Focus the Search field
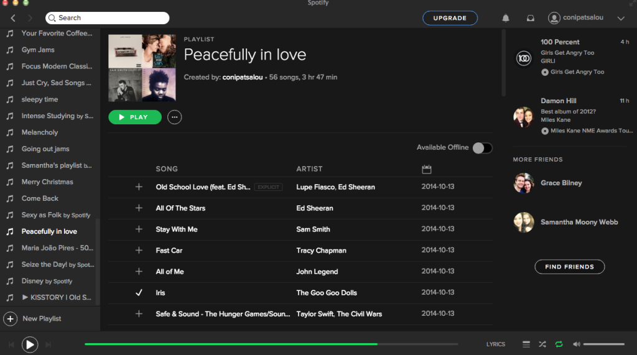Screen dimensions: 637x355 coord(107,18)
